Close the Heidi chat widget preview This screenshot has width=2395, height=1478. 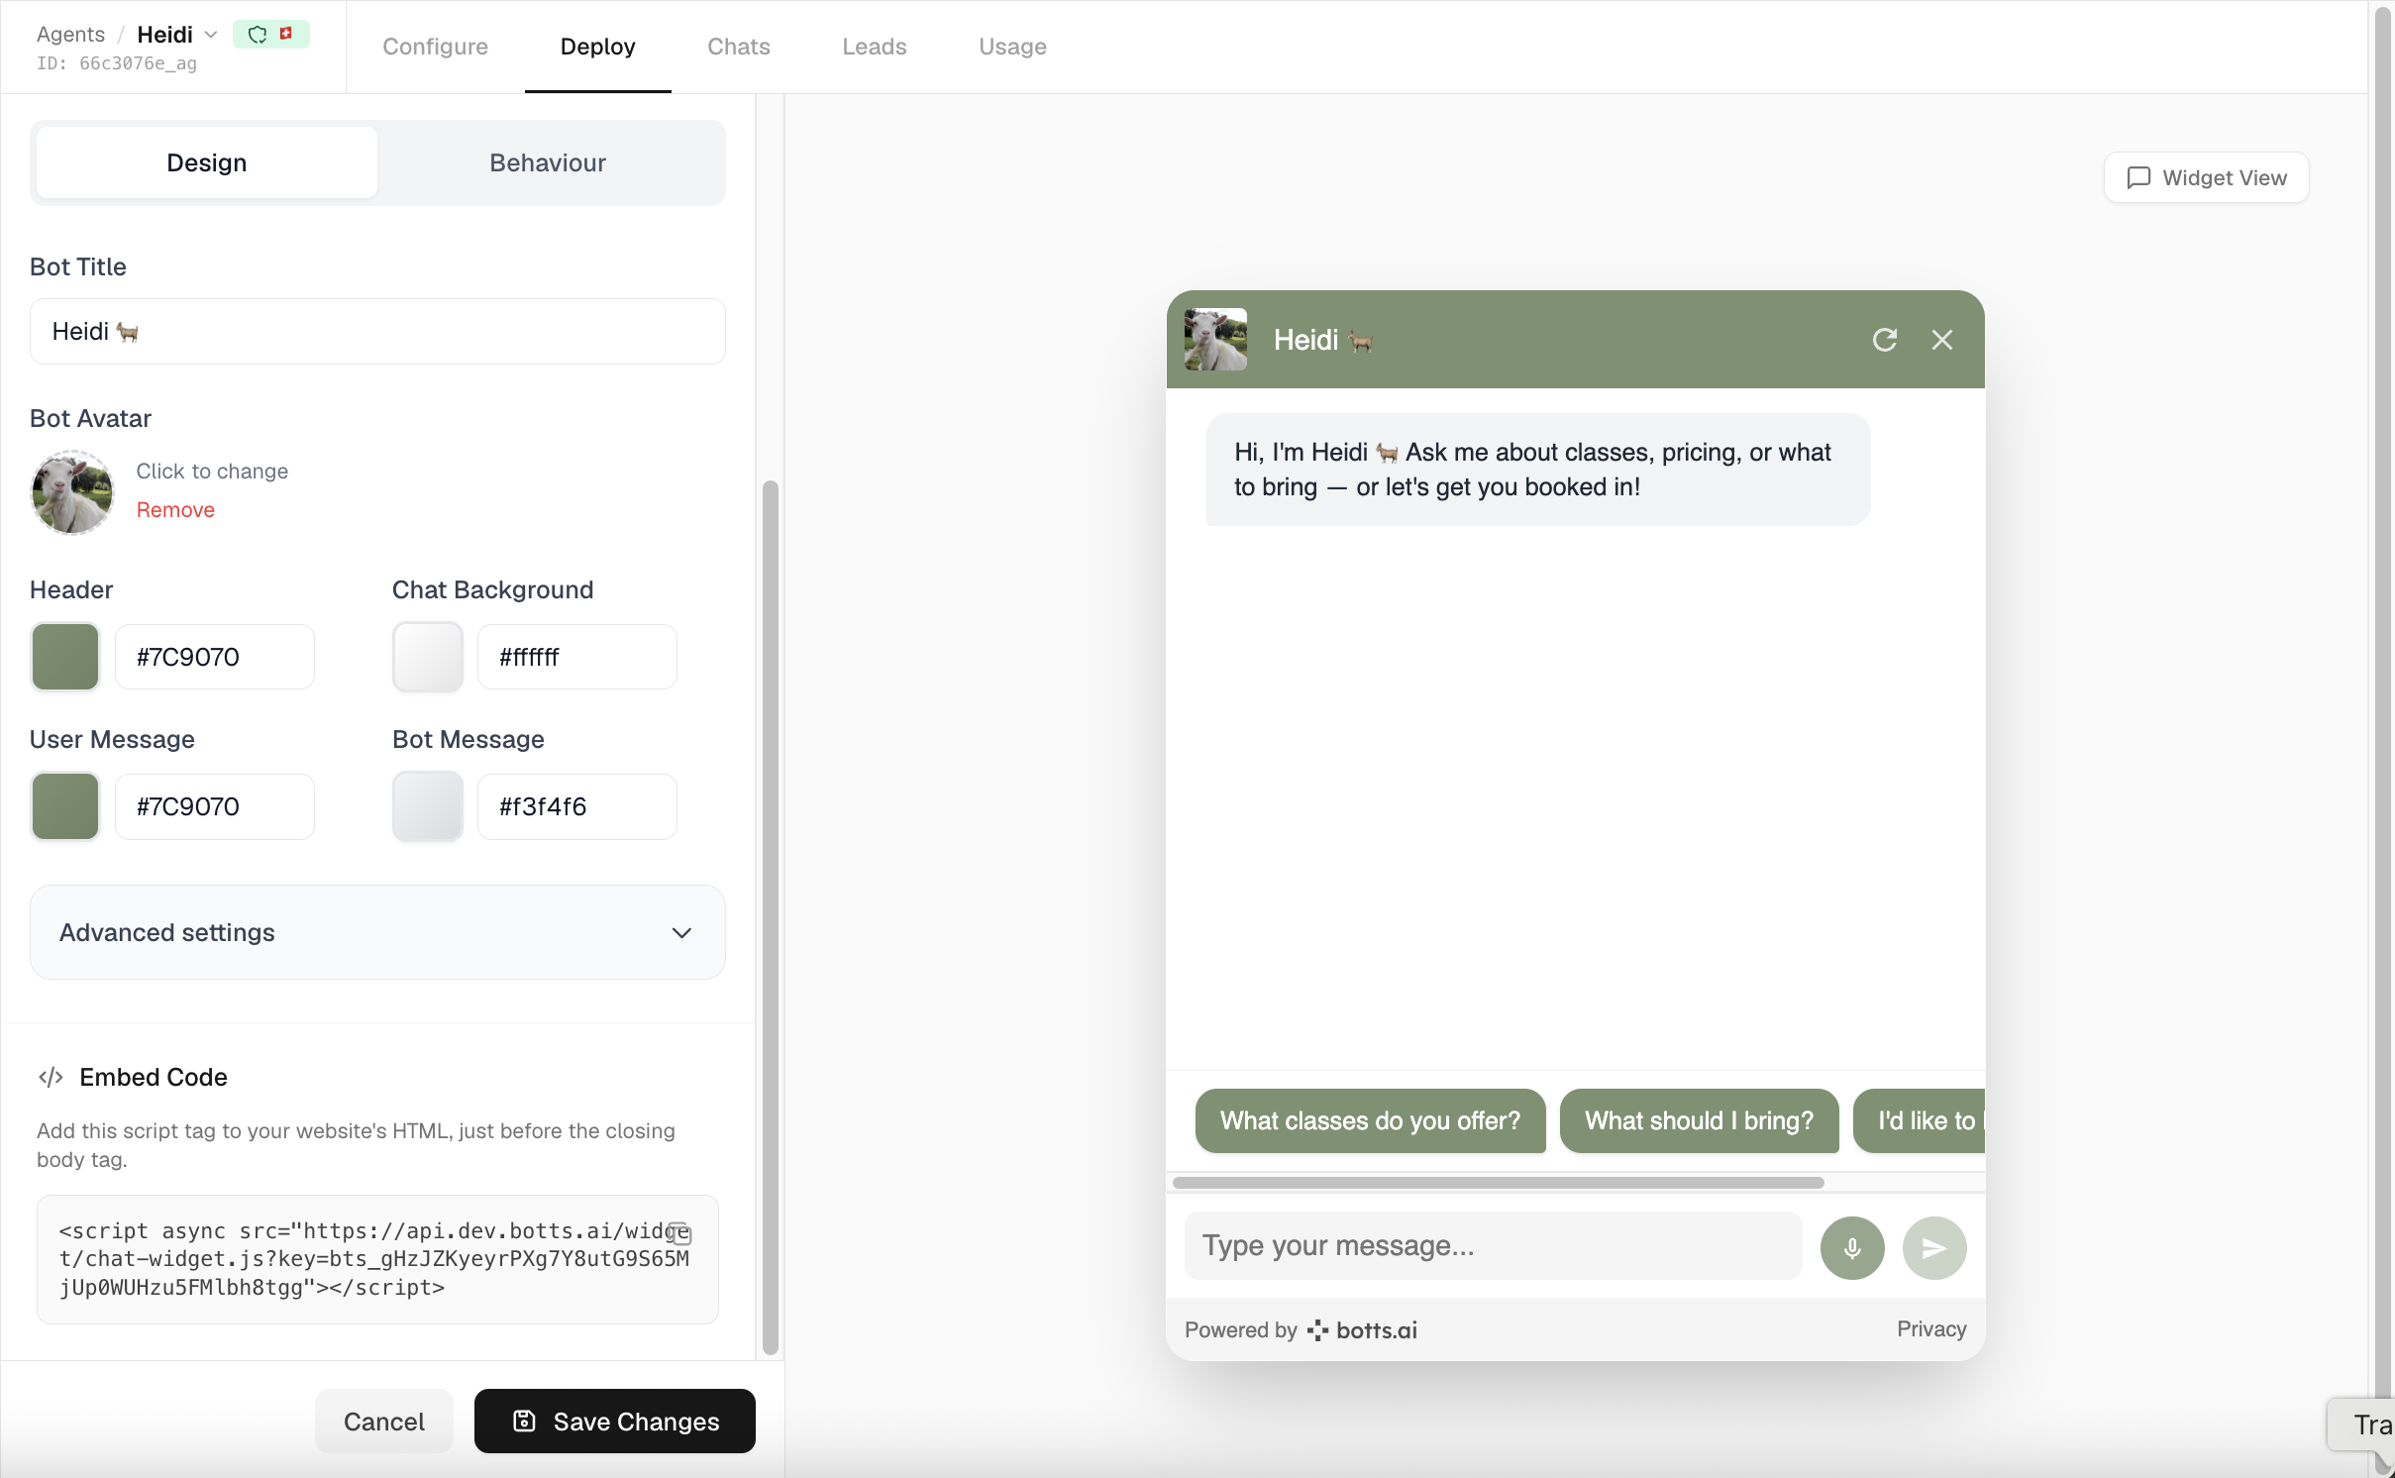point(1941,340)
